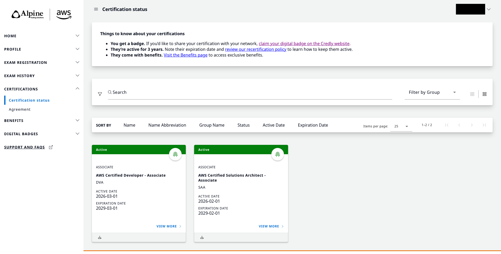
Task: Open Certification status in sidebar
Action: pos(29,100)
